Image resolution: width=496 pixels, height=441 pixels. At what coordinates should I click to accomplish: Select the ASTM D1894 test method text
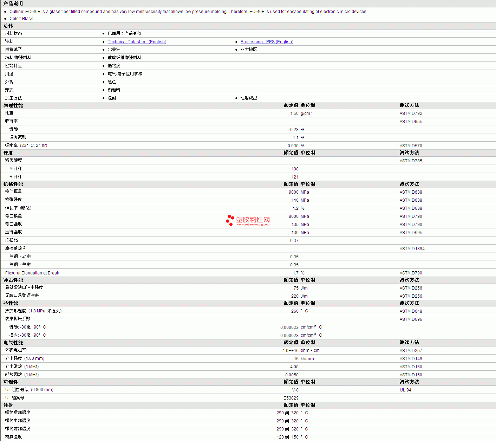(x=412, y=249)
